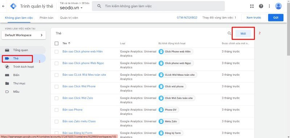Click the back arrow icon
Image resolution: width=290 pixels, height=138 pixels.
[3, 6]
